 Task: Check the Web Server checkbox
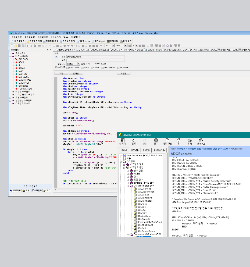click(102, 68)
